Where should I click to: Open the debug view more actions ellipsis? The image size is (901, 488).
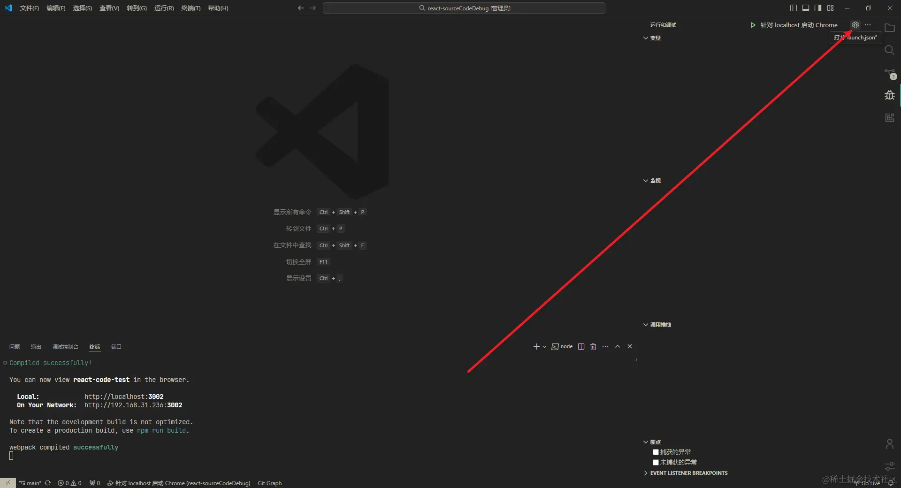click(x=868, y=25)
